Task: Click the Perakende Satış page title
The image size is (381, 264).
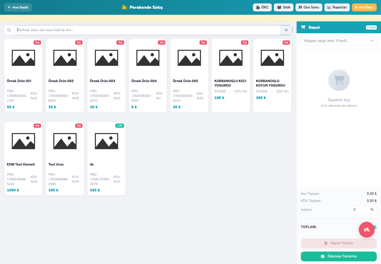Action: 146,7
